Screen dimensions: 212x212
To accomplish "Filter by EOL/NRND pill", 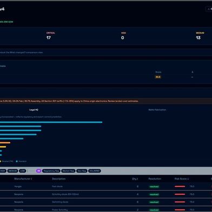I will tap(95, 171).
